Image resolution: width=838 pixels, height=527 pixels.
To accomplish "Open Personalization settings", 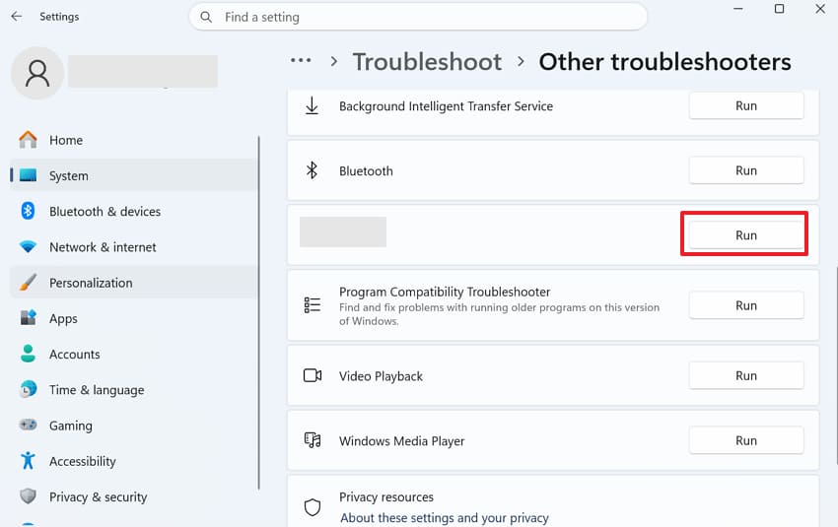I will pos(134,283).
